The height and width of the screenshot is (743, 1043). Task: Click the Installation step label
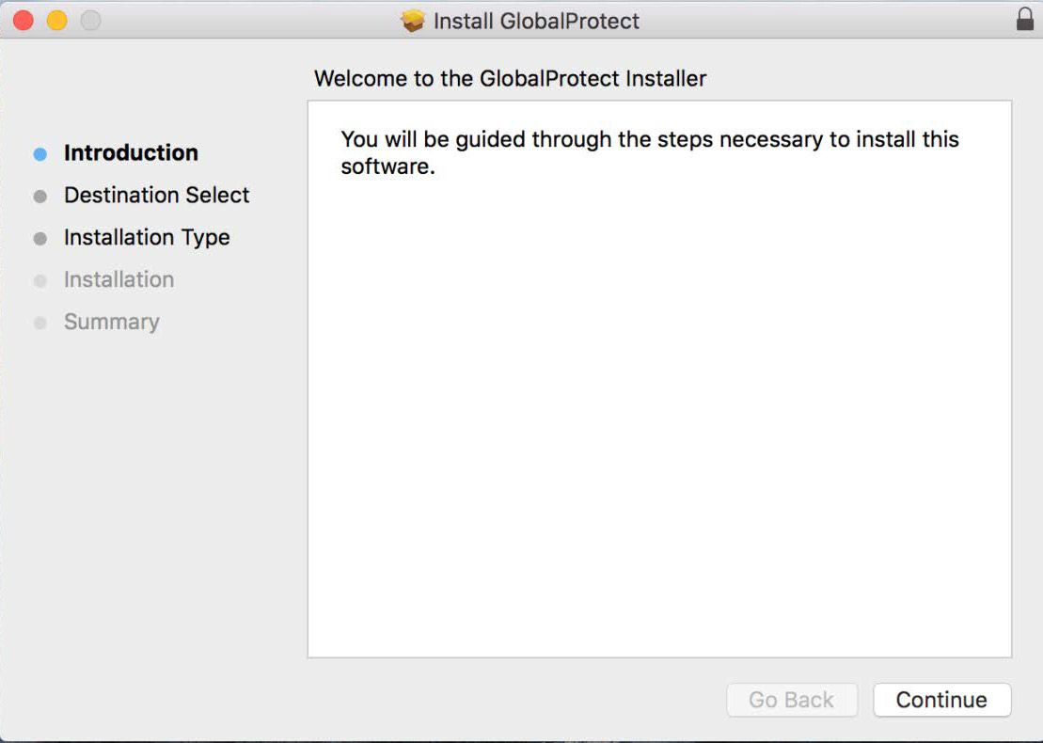pyautogui.click(x=119, y=280)
